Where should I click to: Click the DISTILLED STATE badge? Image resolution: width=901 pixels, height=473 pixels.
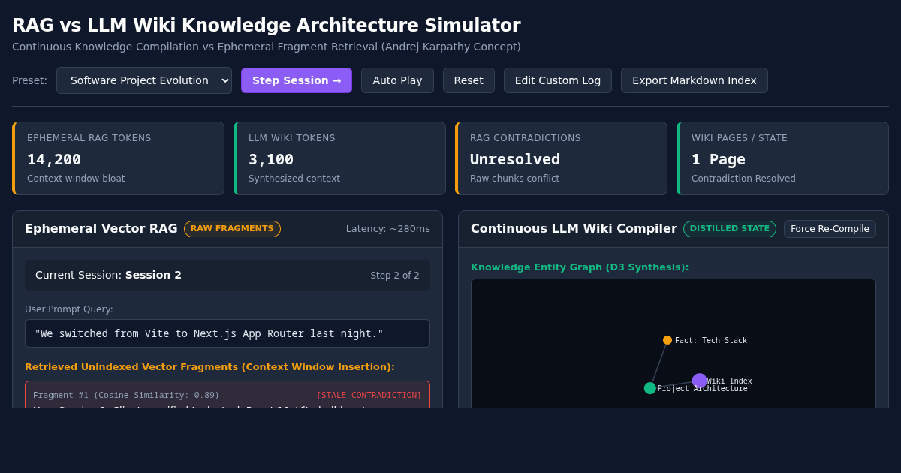pos(730,229)
